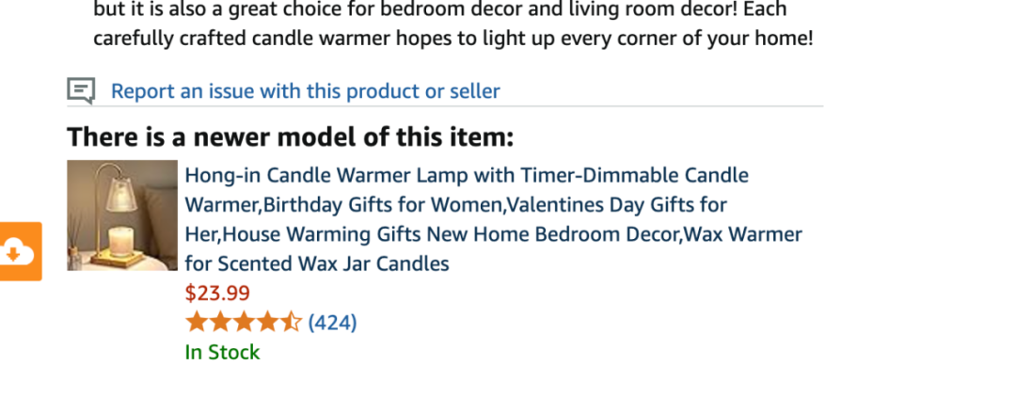This screenshot has width=1016, height=413.
Task: Open Report an issue with this product link
Action: (x=305, y=91)
